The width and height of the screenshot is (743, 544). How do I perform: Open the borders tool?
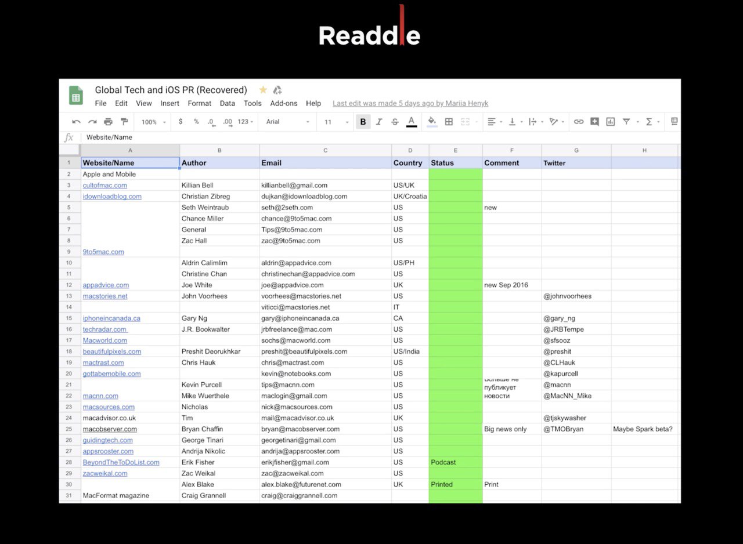(449, 122)
